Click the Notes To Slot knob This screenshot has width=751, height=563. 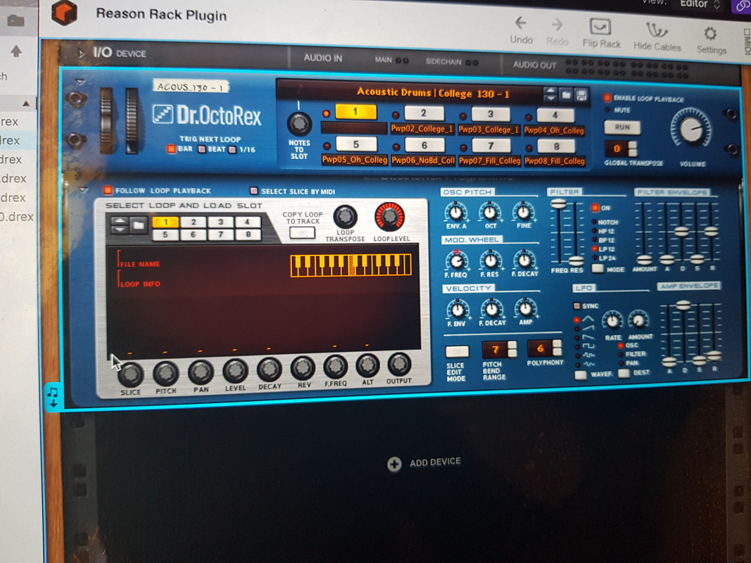coord(300,124)
